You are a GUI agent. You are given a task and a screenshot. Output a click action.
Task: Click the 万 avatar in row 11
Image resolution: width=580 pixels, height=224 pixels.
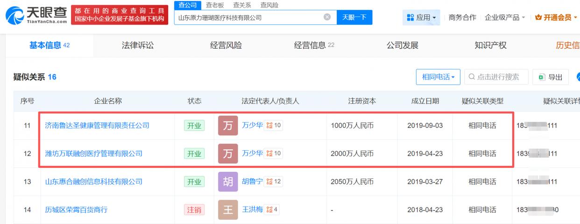[228, 126]
